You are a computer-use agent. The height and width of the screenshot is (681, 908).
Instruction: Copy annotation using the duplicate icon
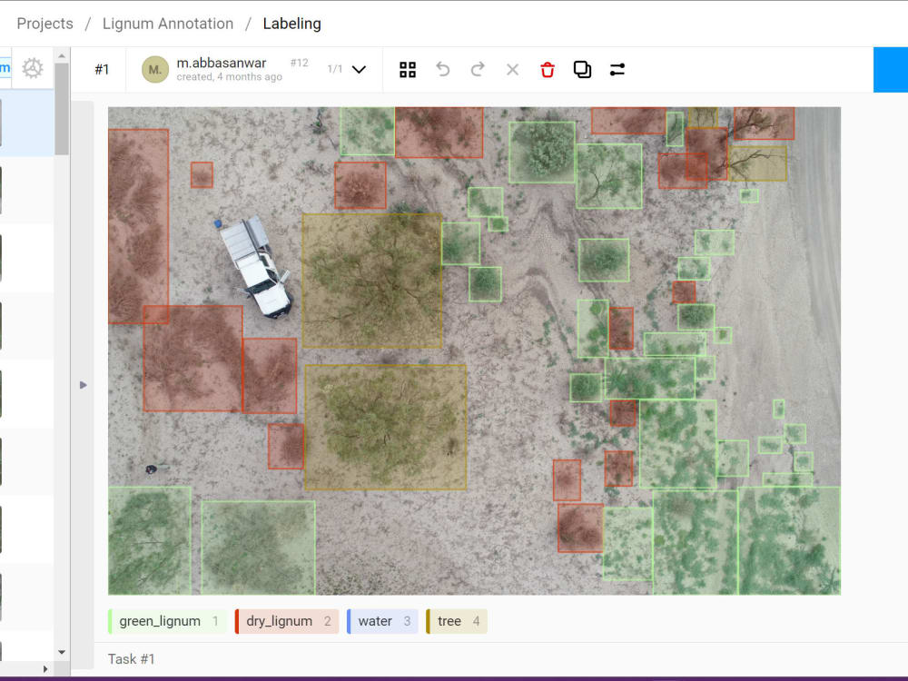click(x=583, y=70)
